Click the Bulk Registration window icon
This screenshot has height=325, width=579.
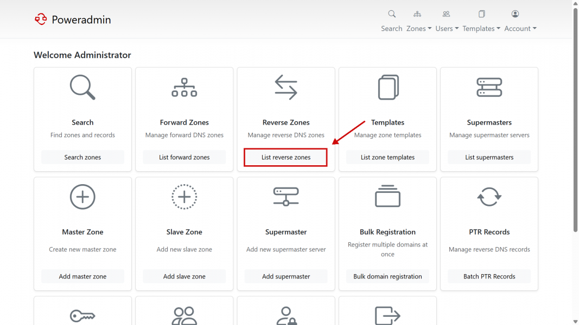(387, 197)
